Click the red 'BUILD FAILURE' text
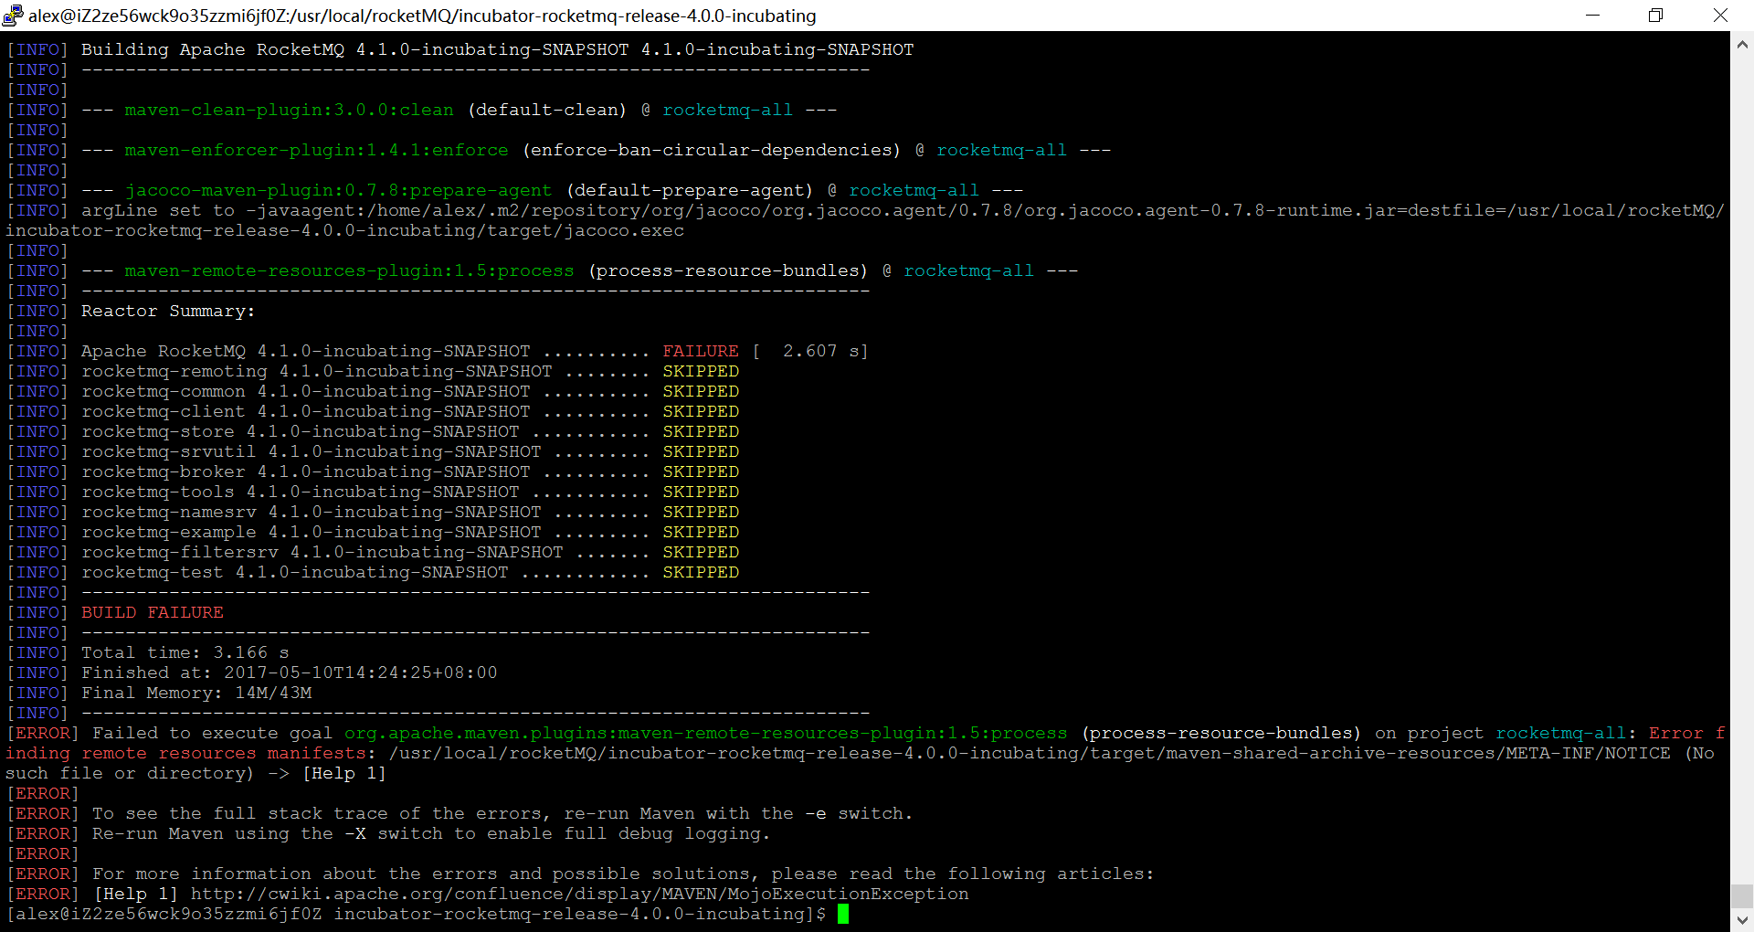The width and height of the screenshot is (1754, 932). tap(153, 612)
